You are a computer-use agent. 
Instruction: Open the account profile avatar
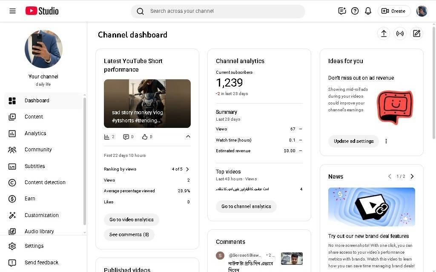click(422, 11)
